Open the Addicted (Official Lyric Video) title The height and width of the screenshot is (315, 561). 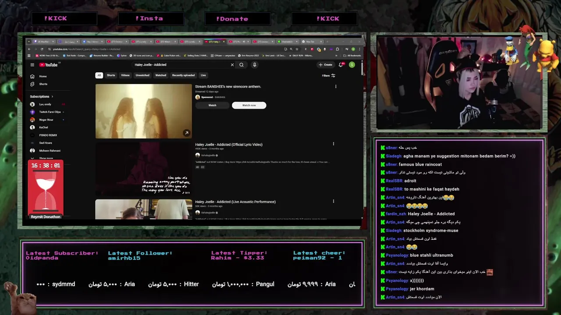point(229,144)
